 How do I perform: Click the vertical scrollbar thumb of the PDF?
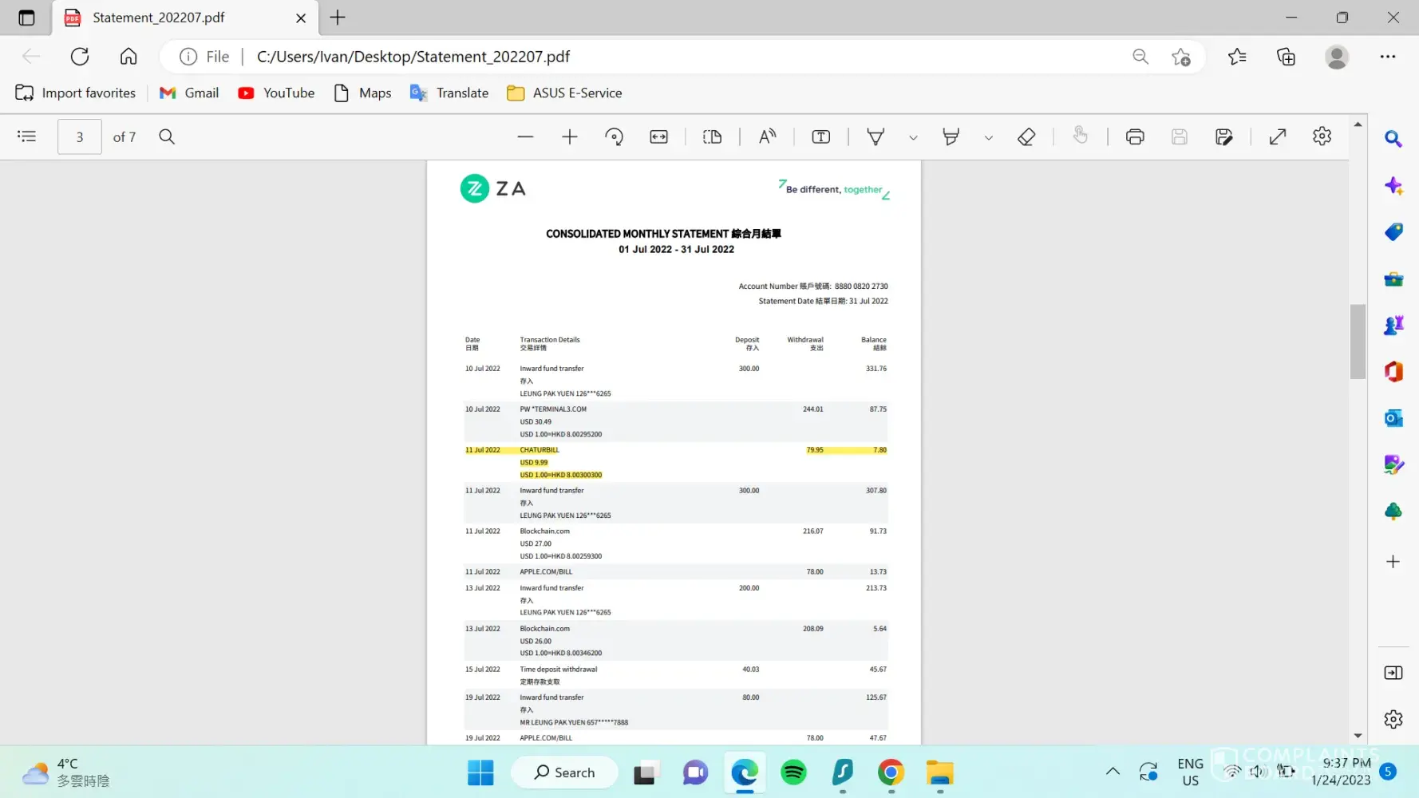point(1358,342)
